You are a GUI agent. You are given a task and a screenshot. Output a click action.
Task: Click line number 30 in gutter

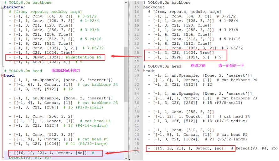pyautogui.click(x=137, y=75)
